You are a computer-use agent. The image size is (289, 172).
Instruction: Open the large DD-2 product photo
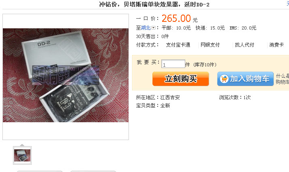point(66,75)
